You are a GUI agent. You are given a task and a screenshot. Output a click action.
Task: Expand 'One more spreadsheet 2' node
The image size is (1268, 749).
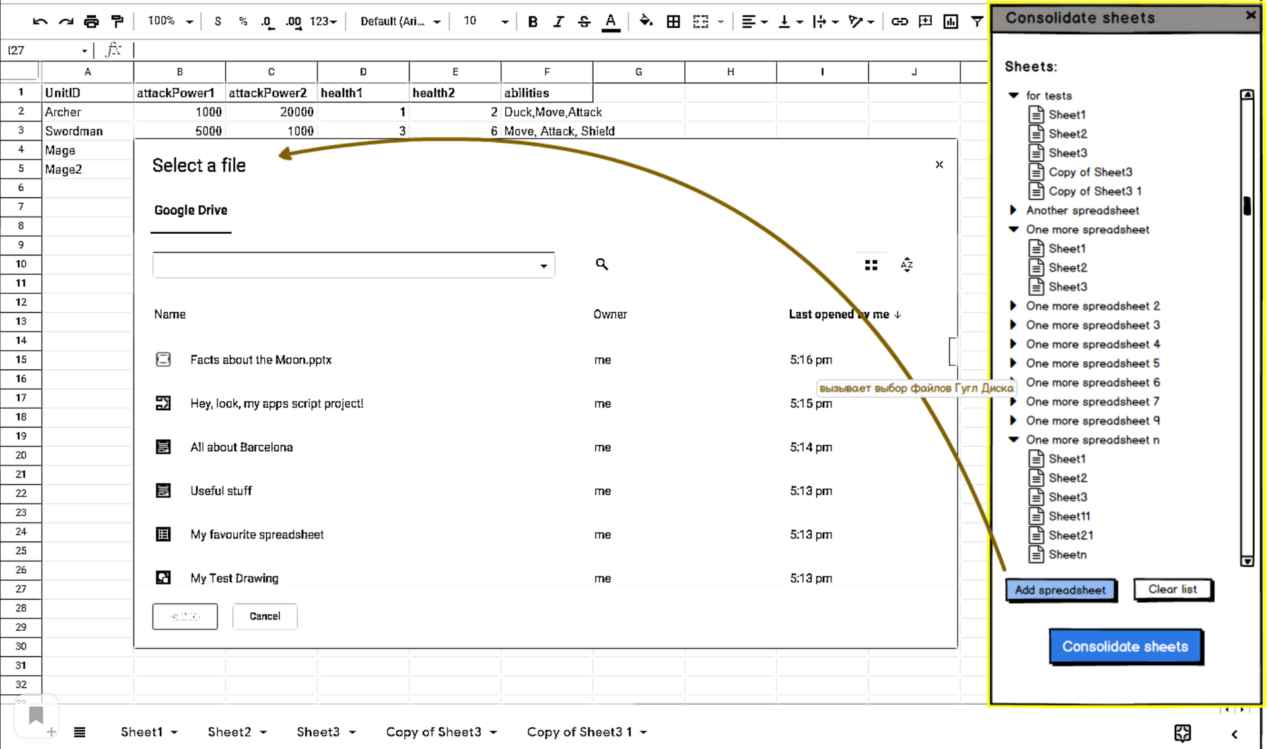(x=1013, y=306)
